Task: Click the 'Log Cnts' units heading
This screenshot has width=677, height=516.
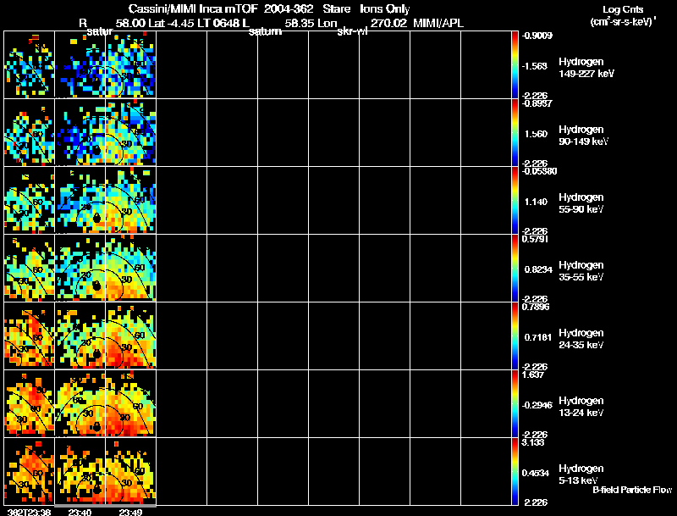Action: tap(623, 9)
